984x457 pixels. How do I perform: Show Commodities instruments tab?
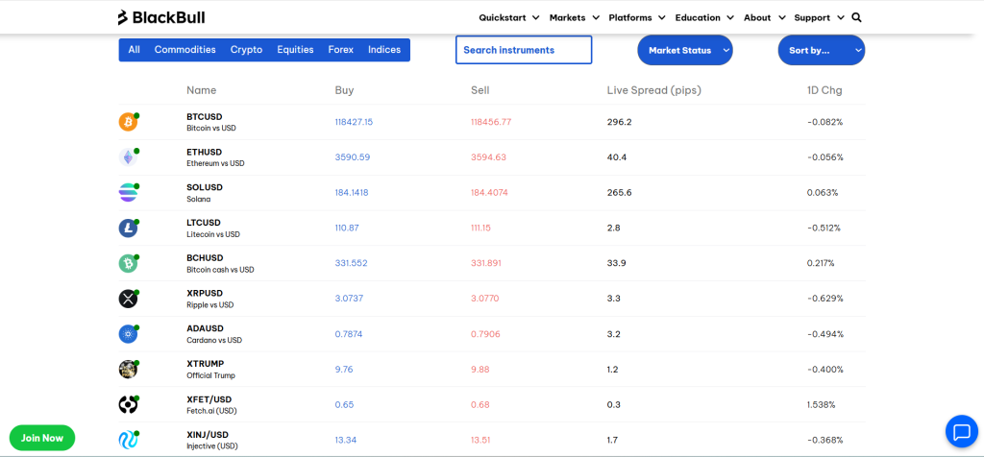click(184, 50)
